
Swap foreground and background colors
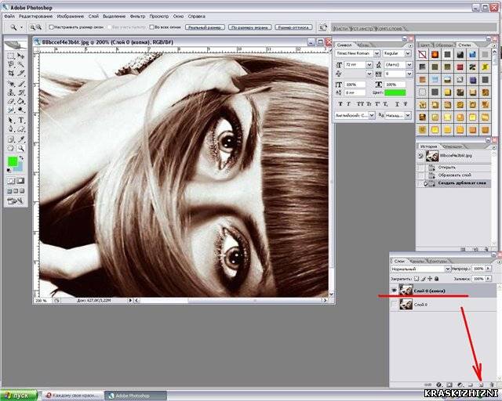(21, 158)
